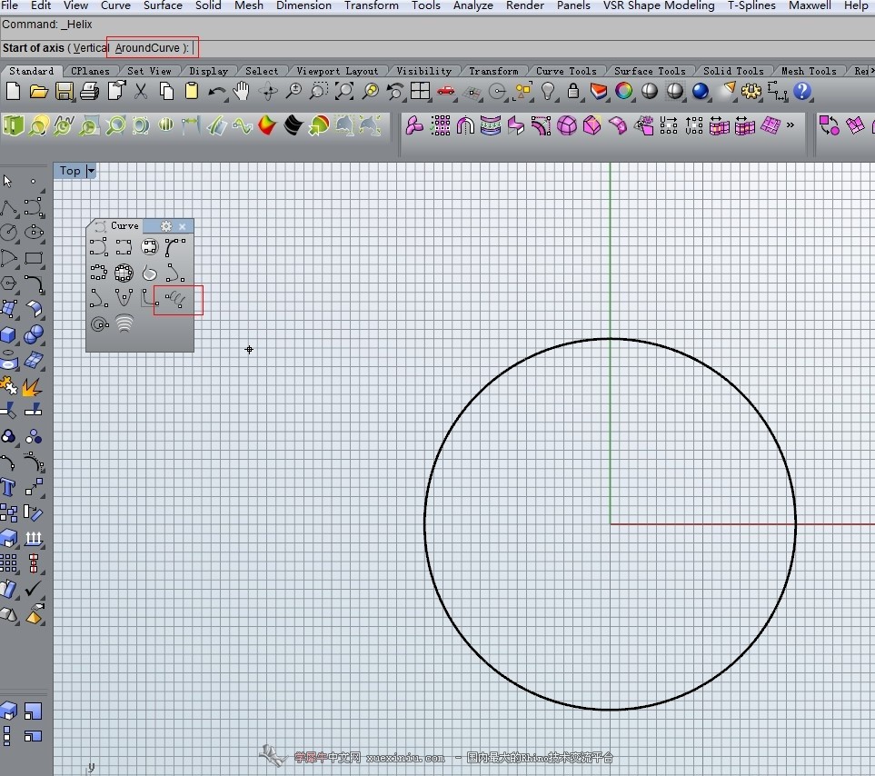Viewport: 875px width, 776px height.
Task: Click pink sphere icon on T-Splines toolbar
Action: tap(567, 125)
